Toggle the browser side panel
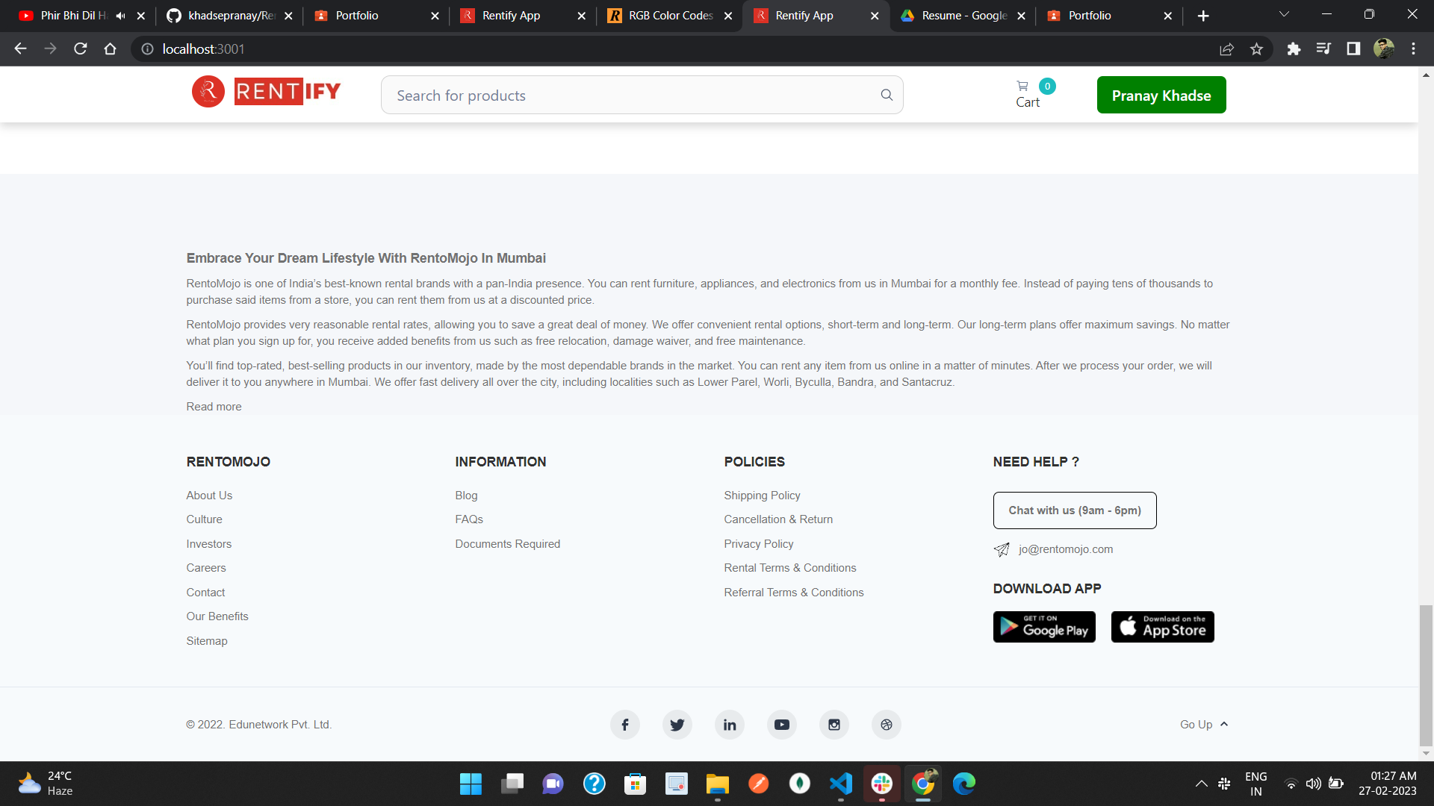Image resolution: width=1434 pixels, height=806 pixels. point(1353,49)
